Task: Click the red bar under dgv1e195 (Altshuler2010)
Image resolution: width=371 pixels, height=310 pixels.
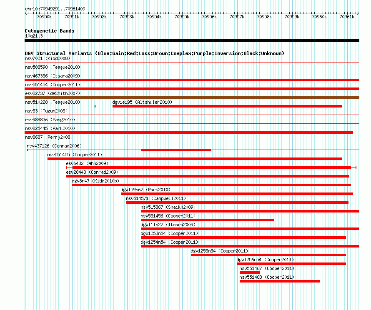Action: point(227,106)
